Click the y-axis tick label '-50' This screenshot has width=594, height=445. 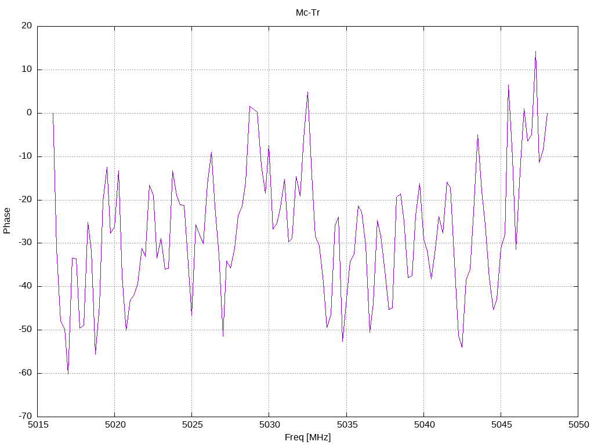tap(26, 330)
